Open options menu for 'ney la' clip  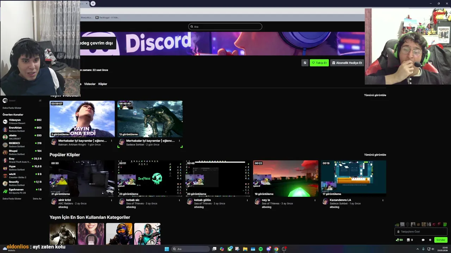click(315, 200)
